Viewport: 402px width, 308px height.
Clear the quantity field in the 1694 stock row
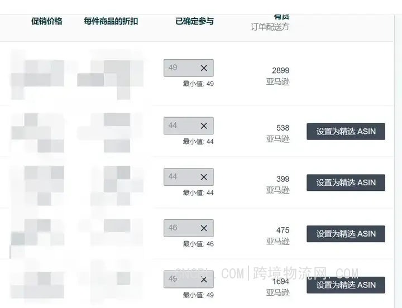(204, 280)
